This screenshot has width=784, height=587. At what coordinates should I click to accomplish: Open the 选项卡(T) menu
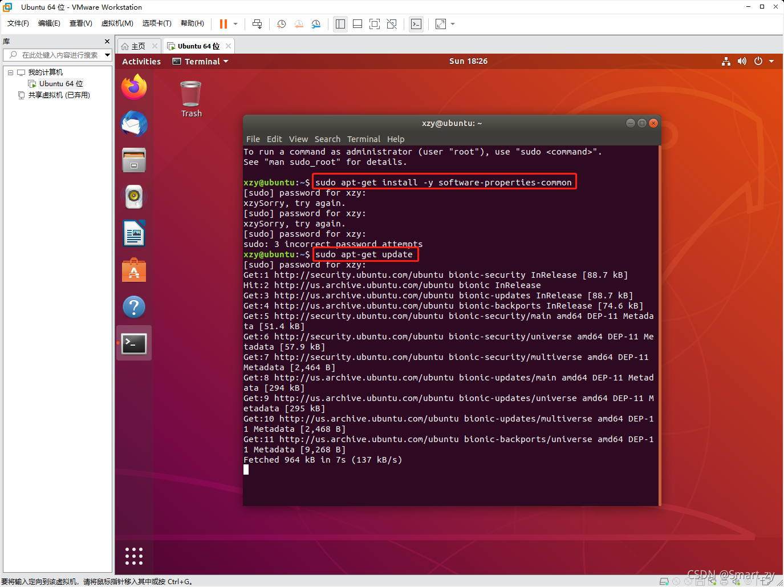pos(157,23)
